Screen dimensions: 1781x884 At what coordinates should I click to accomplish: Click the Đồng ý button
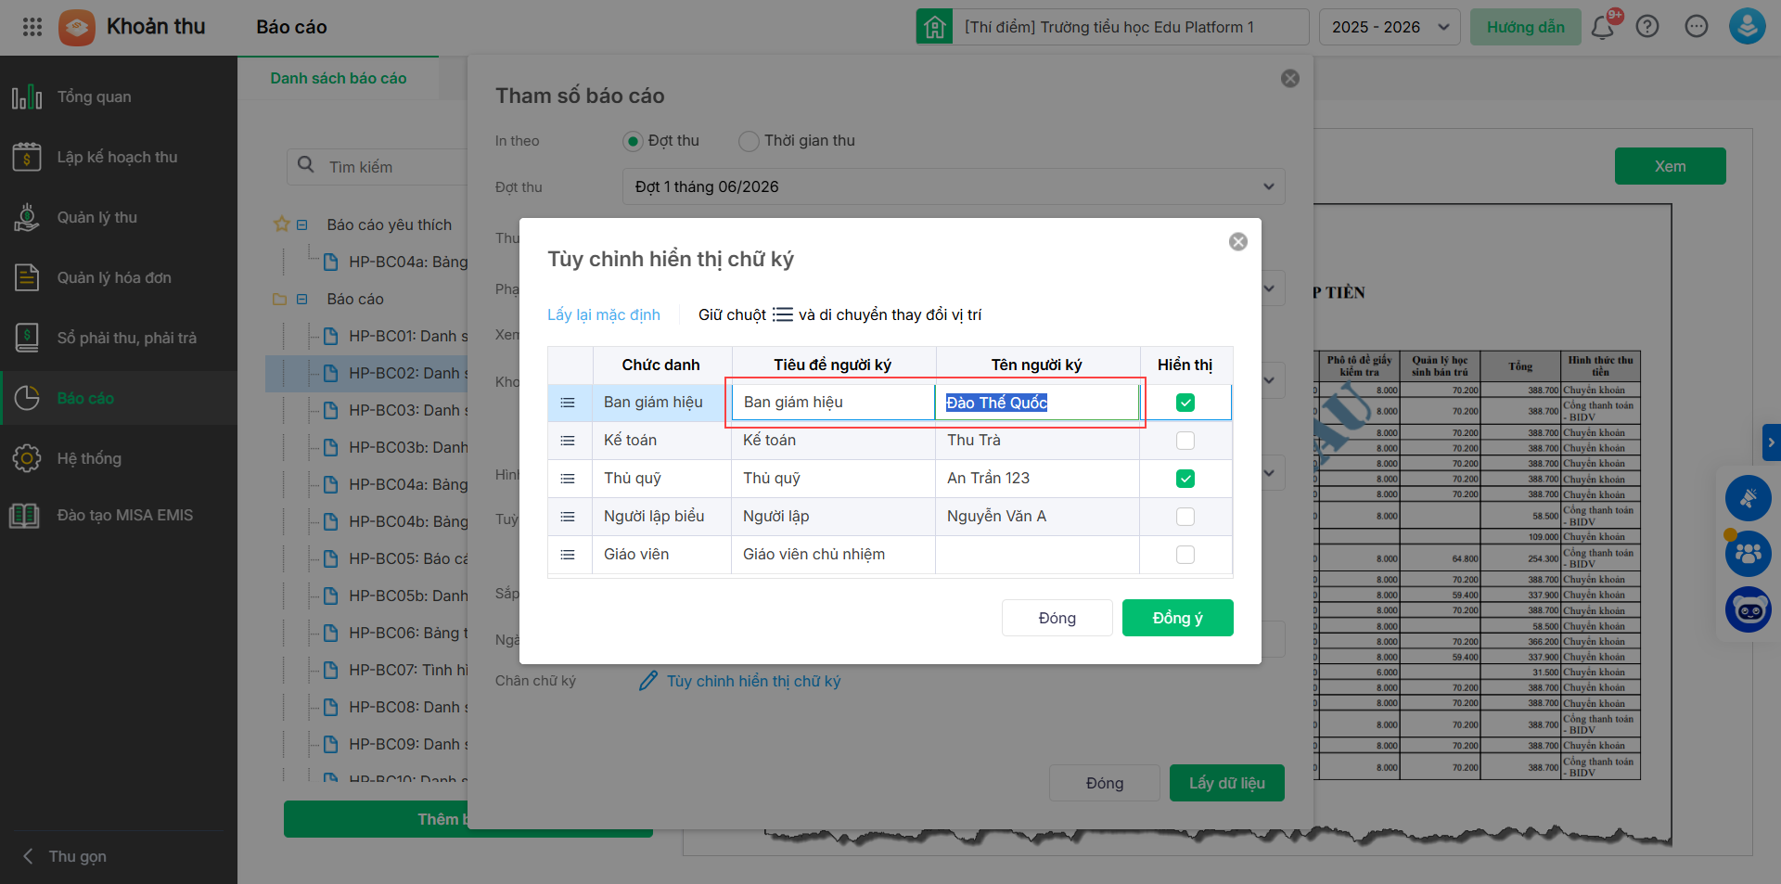pyautogui.click(x=1177, y=618)
